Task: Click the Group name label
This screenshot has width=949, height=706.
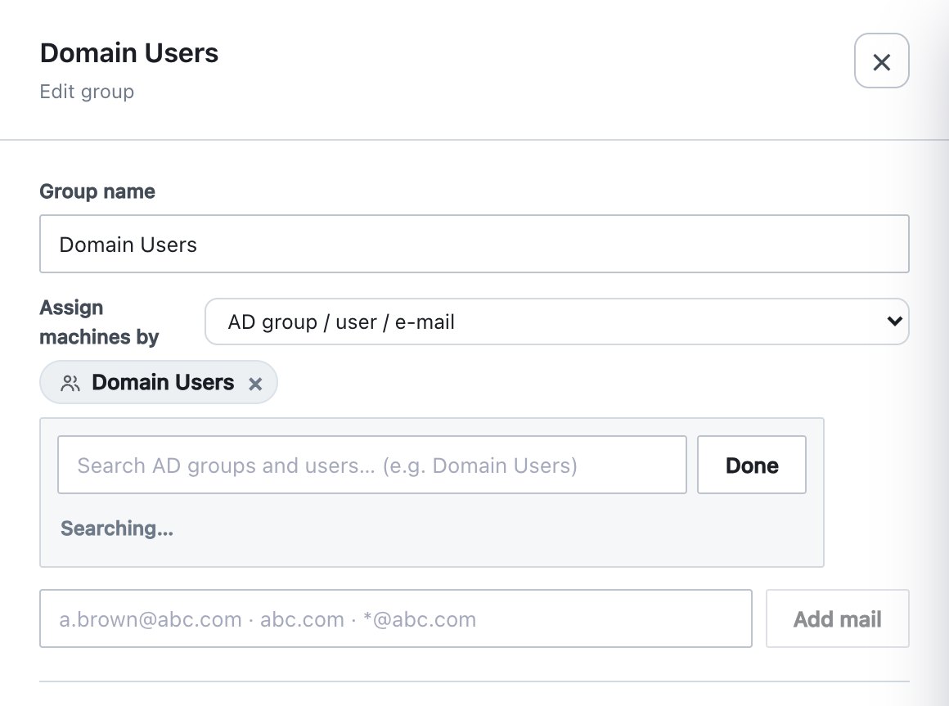Action: pyautogui.click(x=97, y=191)
